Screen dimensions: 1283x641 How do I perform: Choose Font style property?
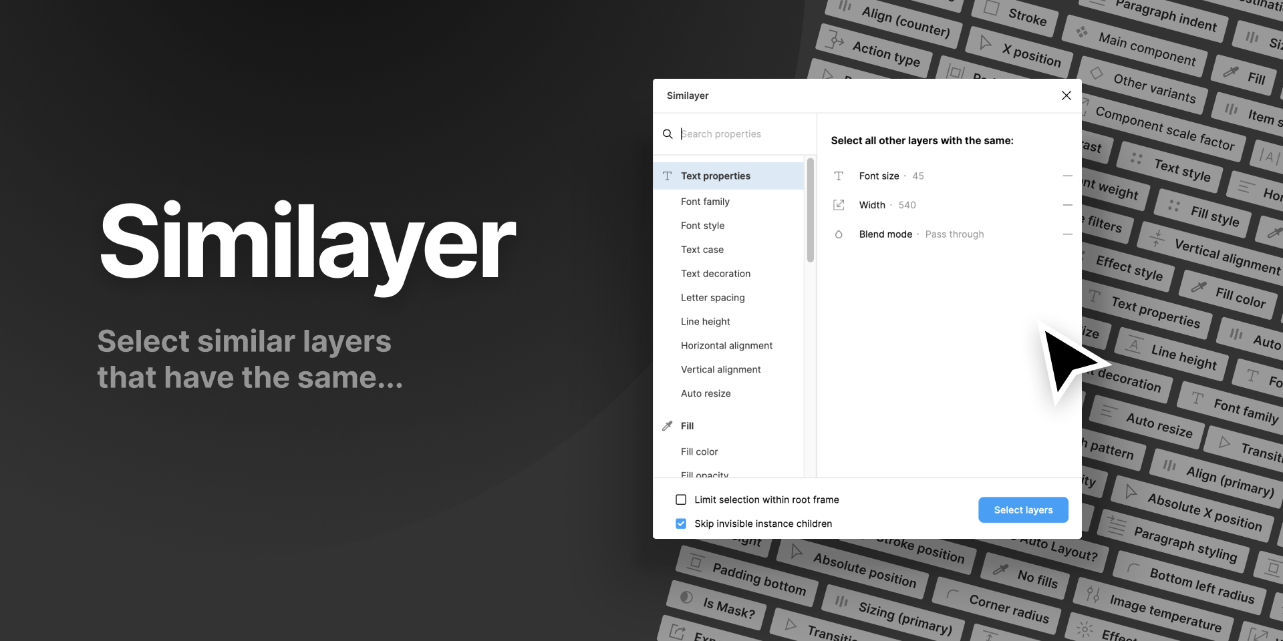tap(702, 226)
